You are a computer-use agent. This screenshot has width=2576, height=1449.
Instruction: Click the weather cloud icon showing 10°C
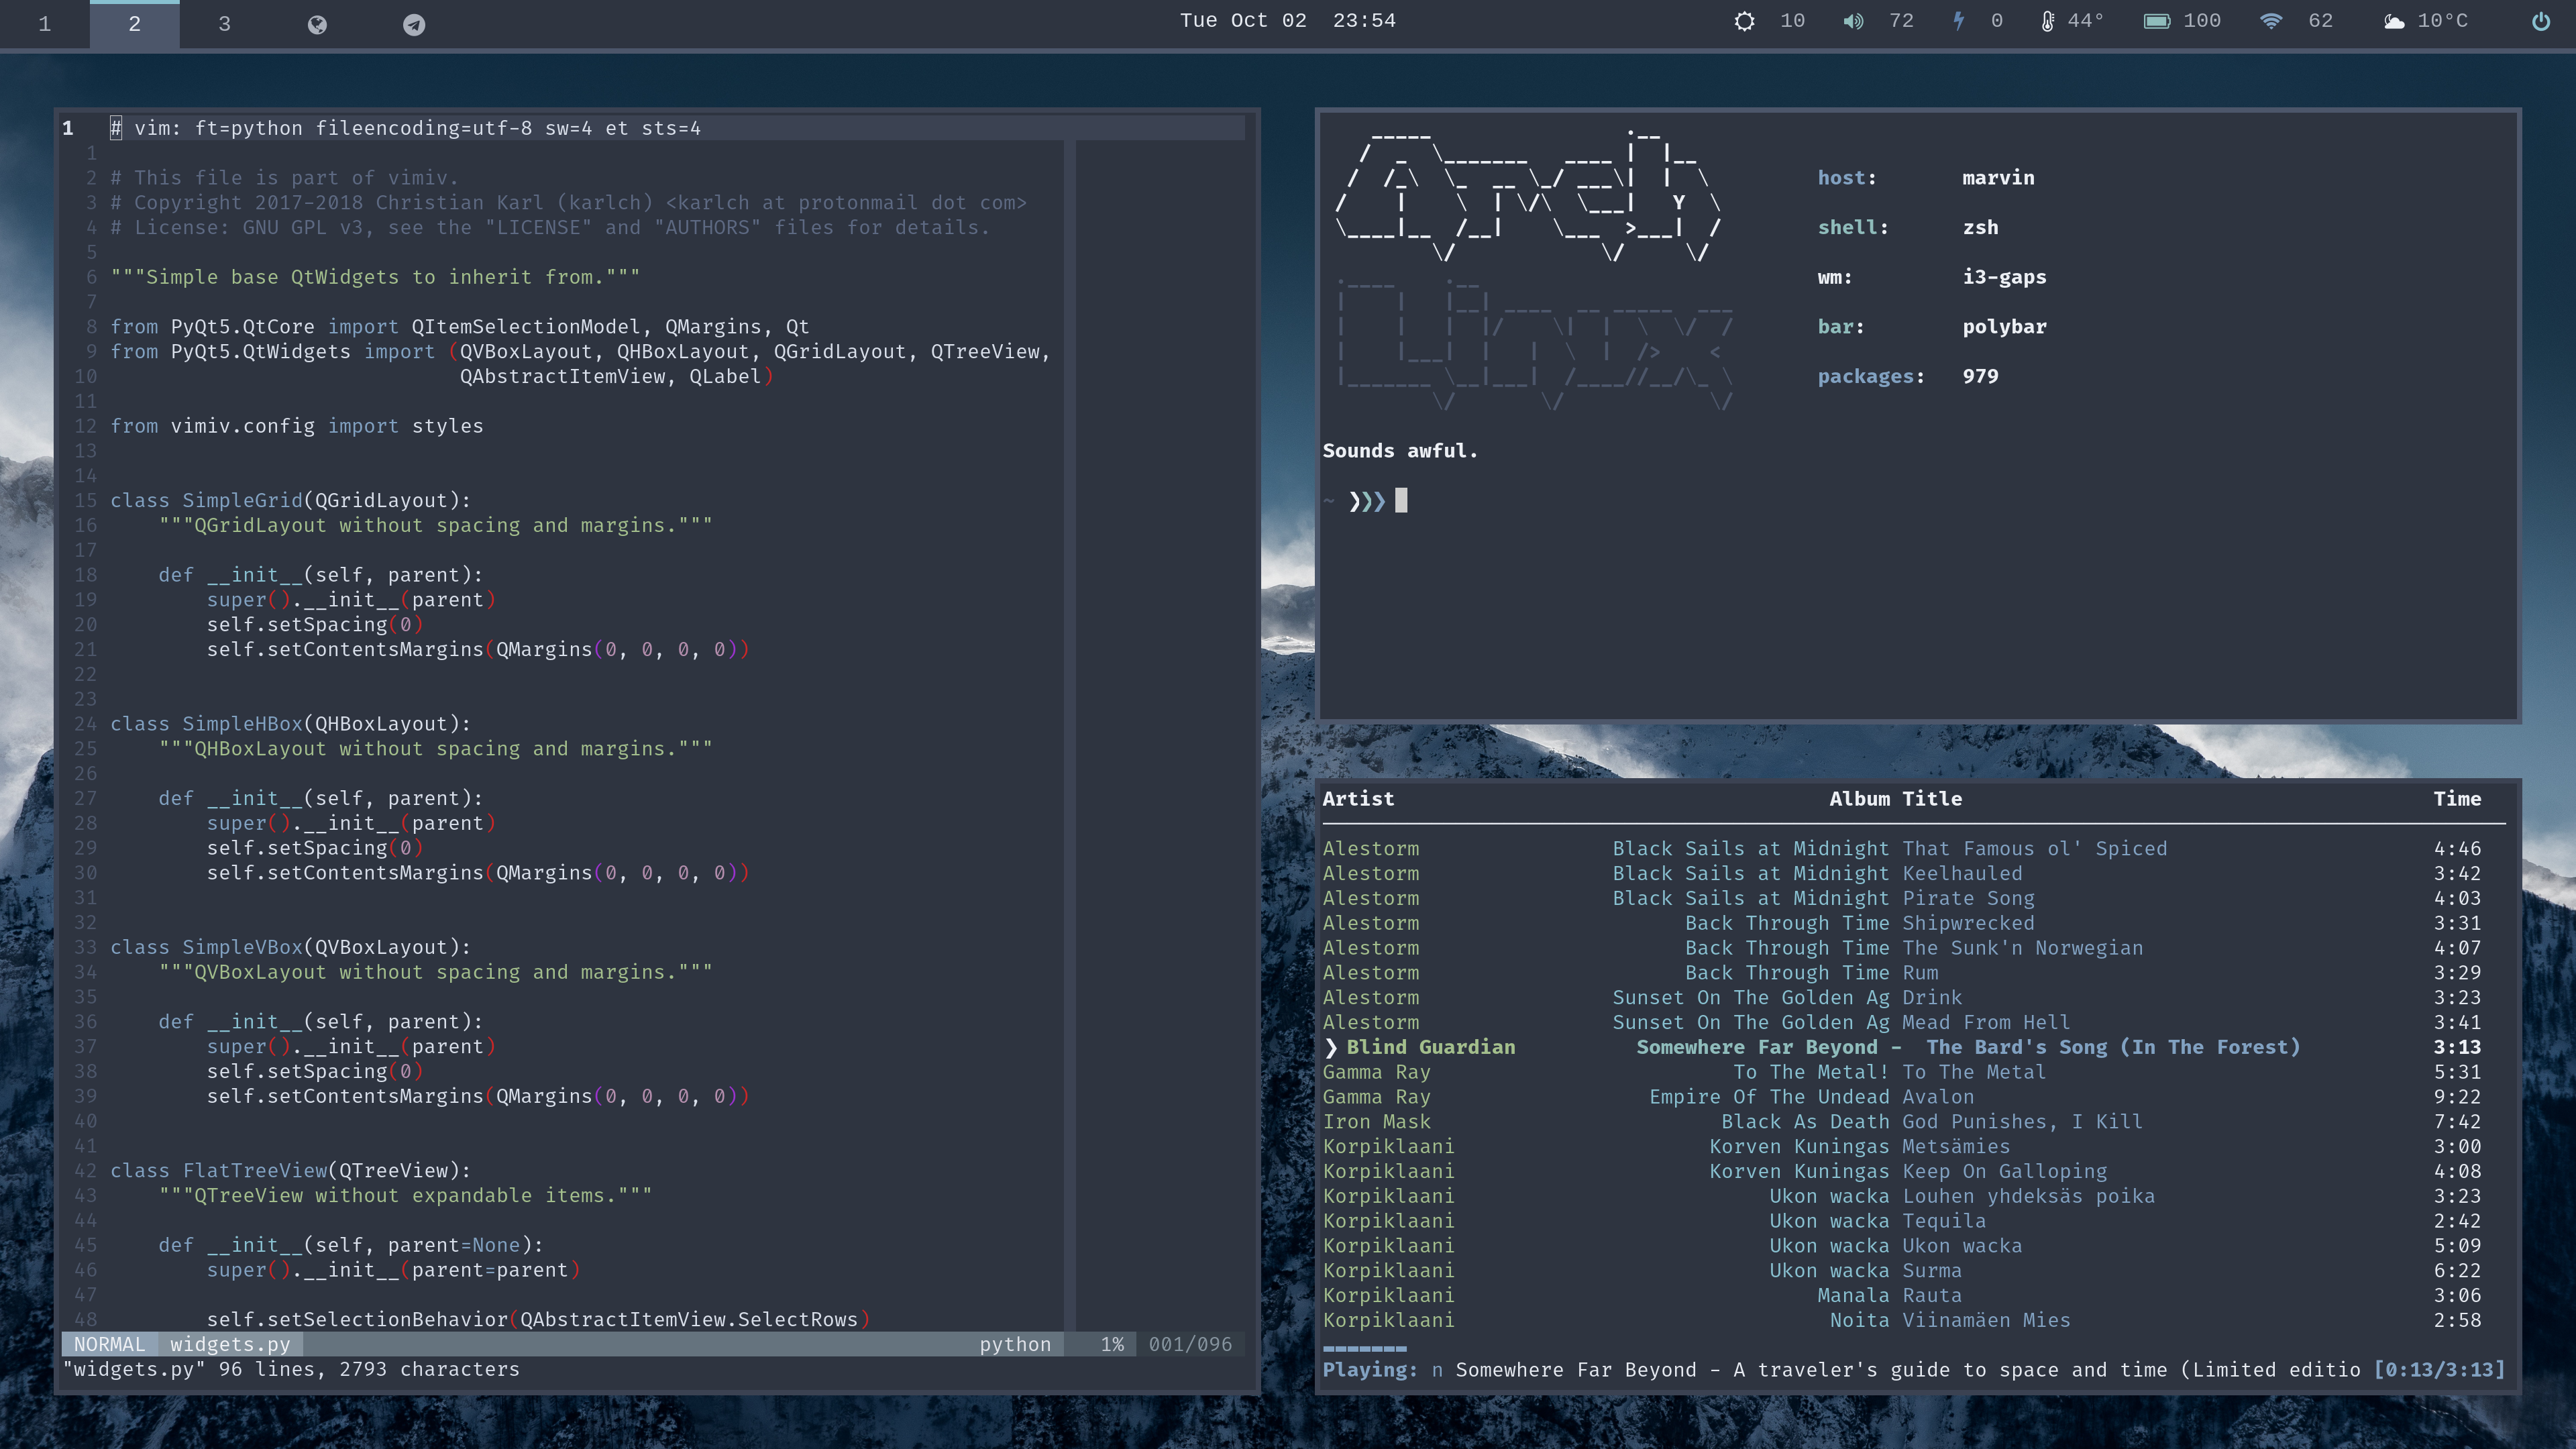point(2394,21)
